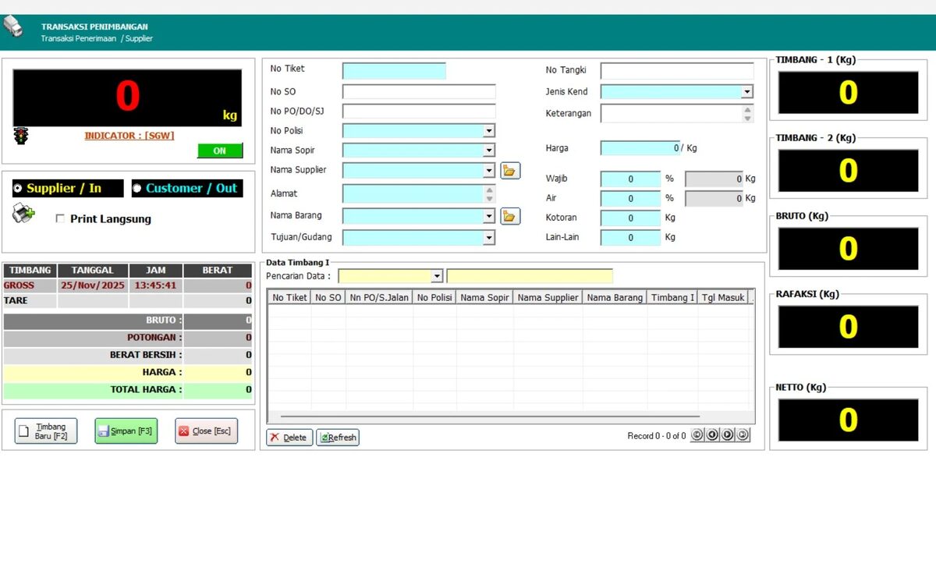This screenshot has height=567, width=936.
Task: Click the Refresh button below the table
Action: [338, 438]
